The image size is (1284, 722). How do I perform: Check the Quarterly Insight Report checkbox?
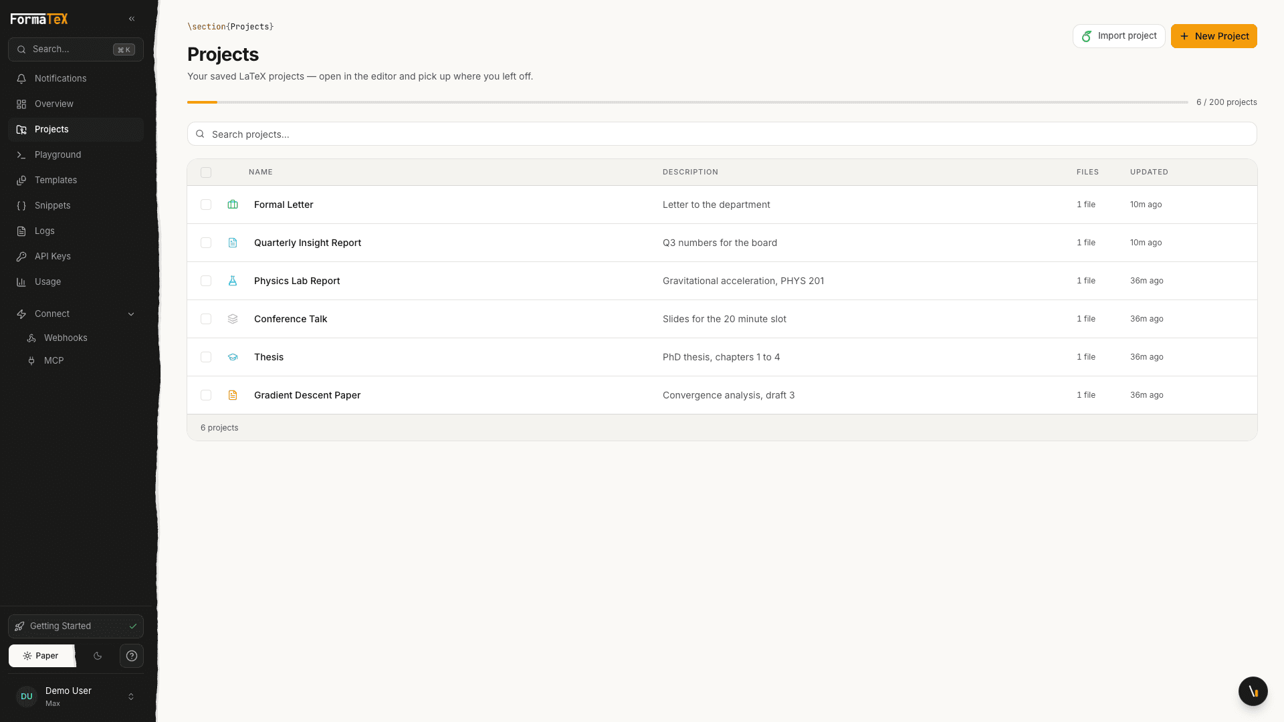click(x=206, y=243)
